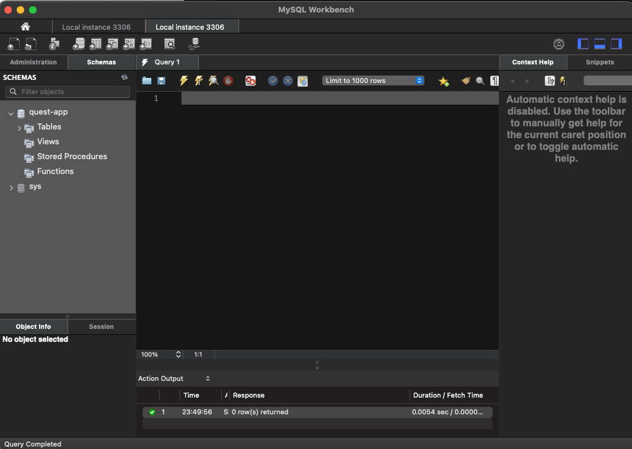Open the preferences gear icon
Image resolution: width=632 pixels, height=449 pixels.
[x=559, y=44]
